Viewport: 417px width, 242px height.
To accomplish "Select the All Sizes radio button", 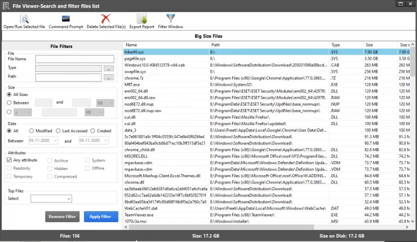I will pyautogui.click(x=9, y=94).
